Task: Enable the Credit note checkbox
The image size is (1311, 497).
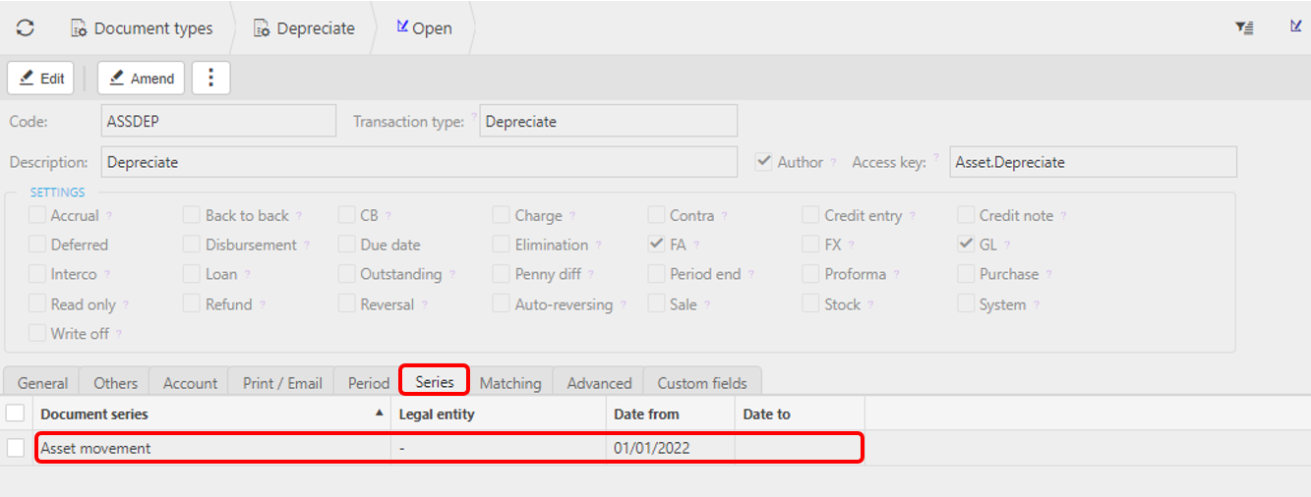Action: point(965,215)
